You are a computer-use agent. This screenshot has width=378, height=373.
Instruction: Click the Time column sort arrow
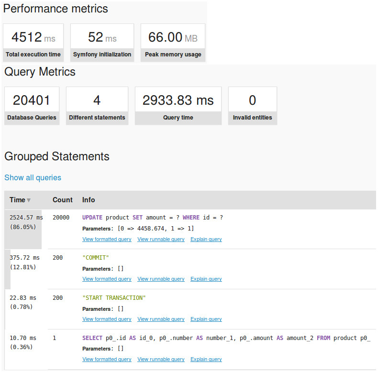(x=29, y=200)
